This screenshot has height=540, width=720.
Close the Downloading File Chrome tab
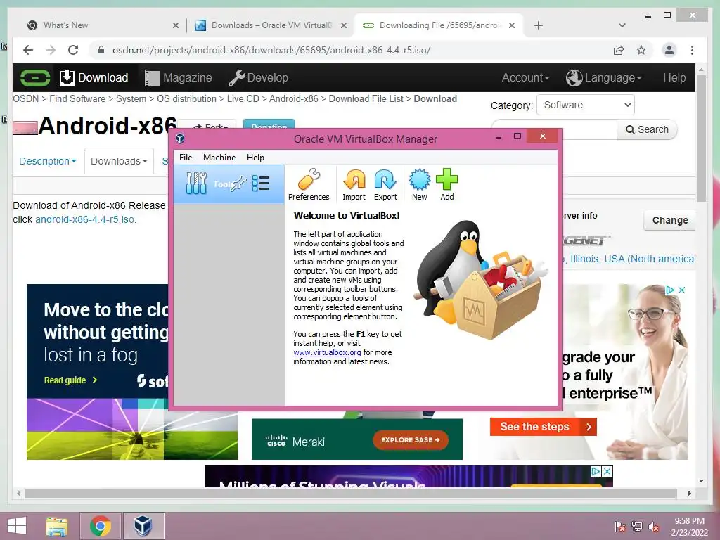(512, 25)
